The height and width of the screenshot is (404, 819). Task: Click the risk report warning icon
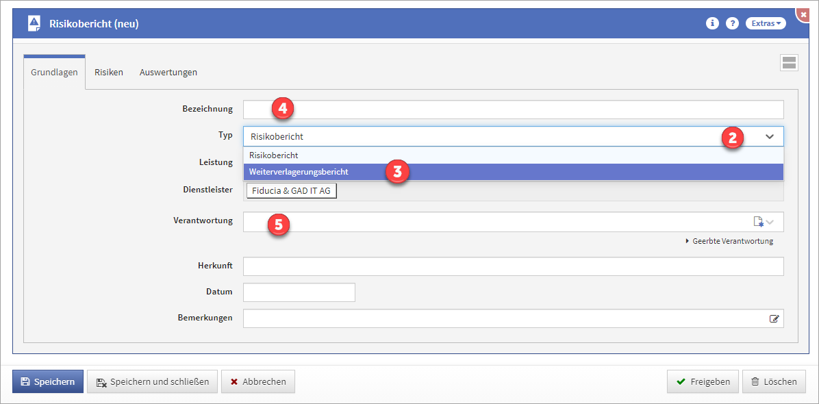coord(34,23)
